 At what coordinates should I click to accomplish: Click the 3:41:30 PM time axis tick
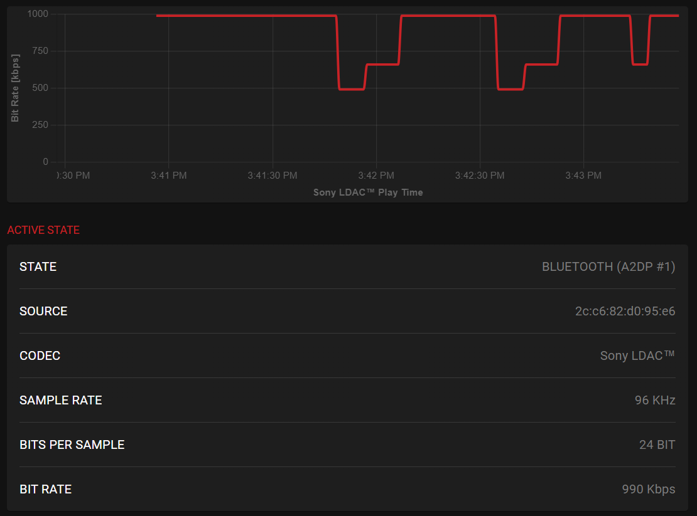tap(273, 176)
